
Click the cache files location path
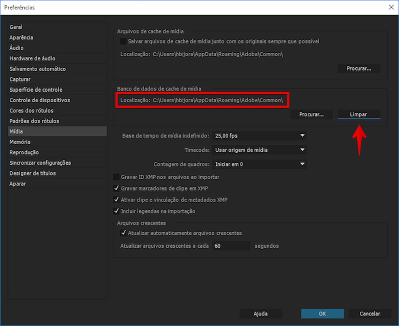[x=218, y=54]
